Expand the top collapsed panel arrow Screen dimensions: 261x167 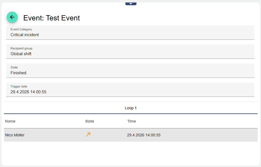131,4
